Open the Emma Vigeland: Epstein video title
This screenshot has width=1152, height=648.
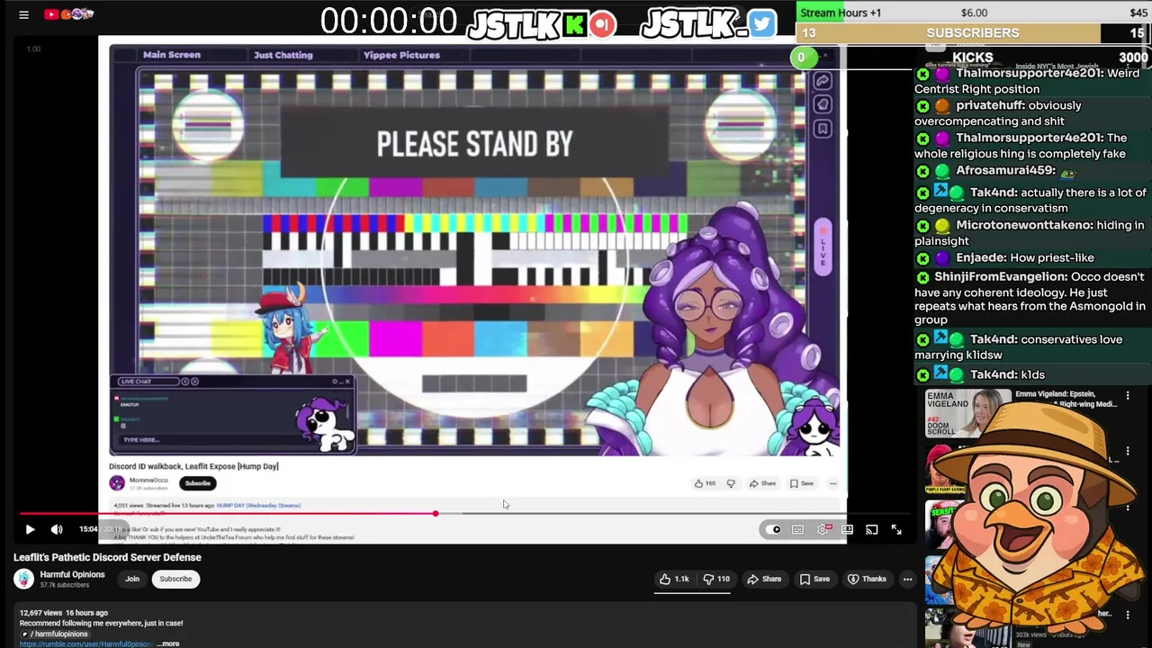tap(1066, 400)
